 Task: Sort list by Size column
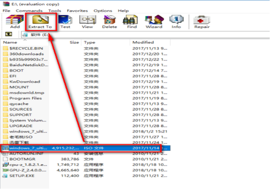pos(74,42)
